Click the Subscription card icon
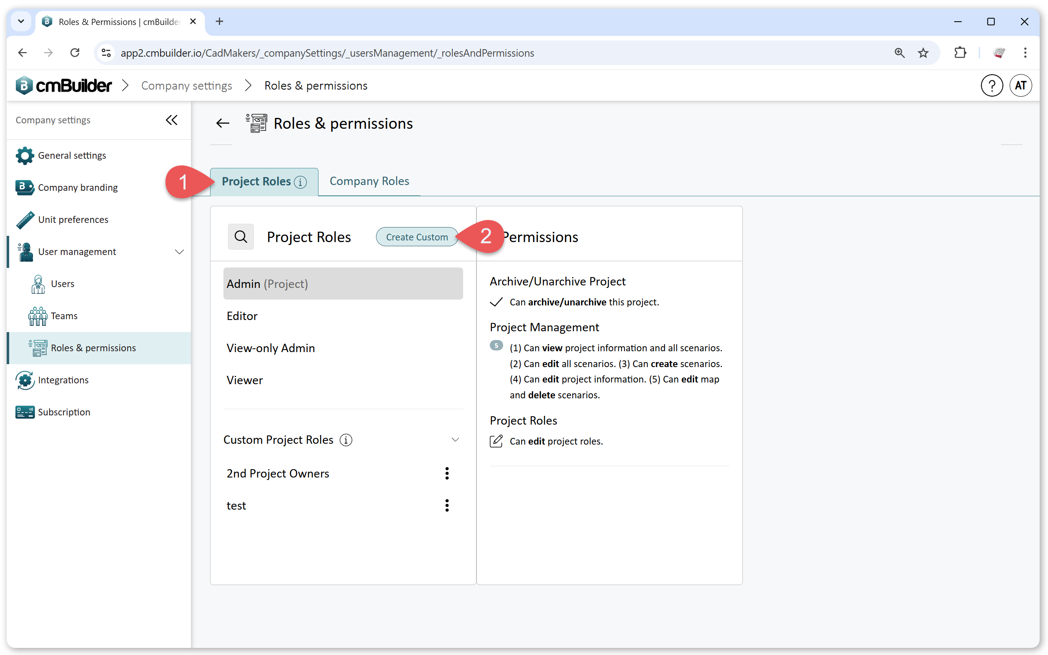1048x655 pixels. [25, 412]
